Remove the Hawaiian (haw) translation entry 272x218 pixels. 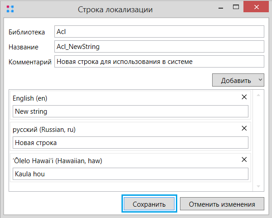[244, 160]
